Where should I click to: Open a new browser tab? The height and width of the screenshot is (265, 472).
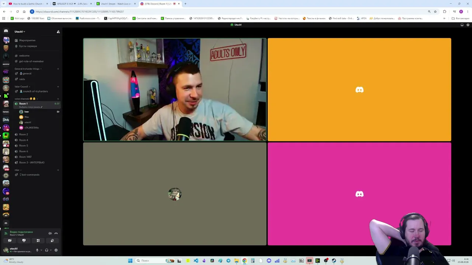[x=185, y=4]
